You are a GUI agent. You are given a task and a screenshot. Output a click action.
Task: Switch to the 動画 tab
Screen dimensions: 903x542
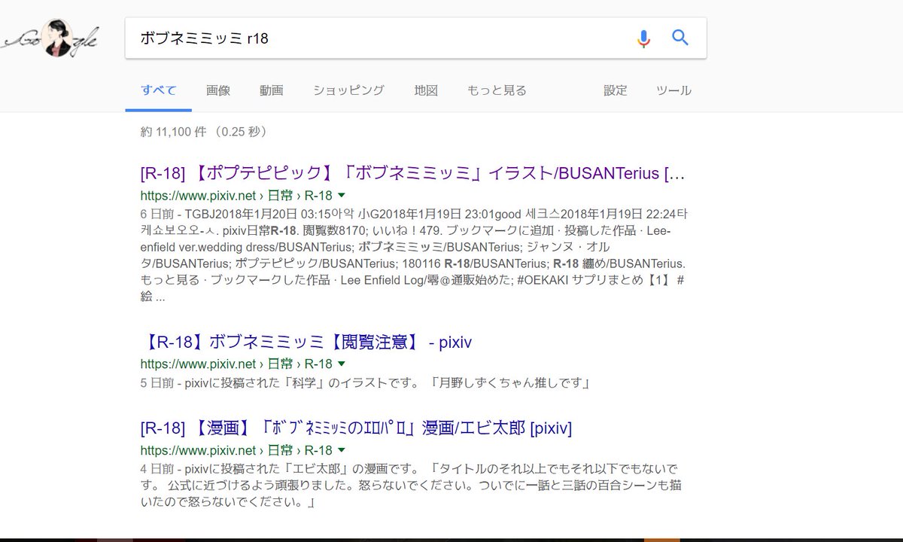(272, 90)
